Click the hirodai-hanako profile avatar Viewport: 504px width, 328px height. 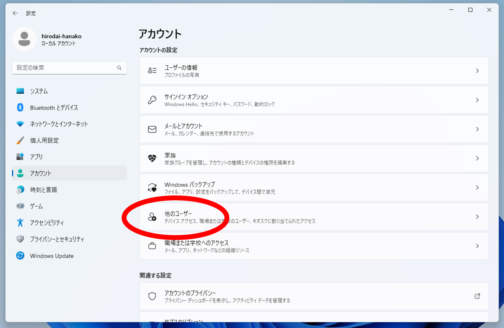click(24, 39)
